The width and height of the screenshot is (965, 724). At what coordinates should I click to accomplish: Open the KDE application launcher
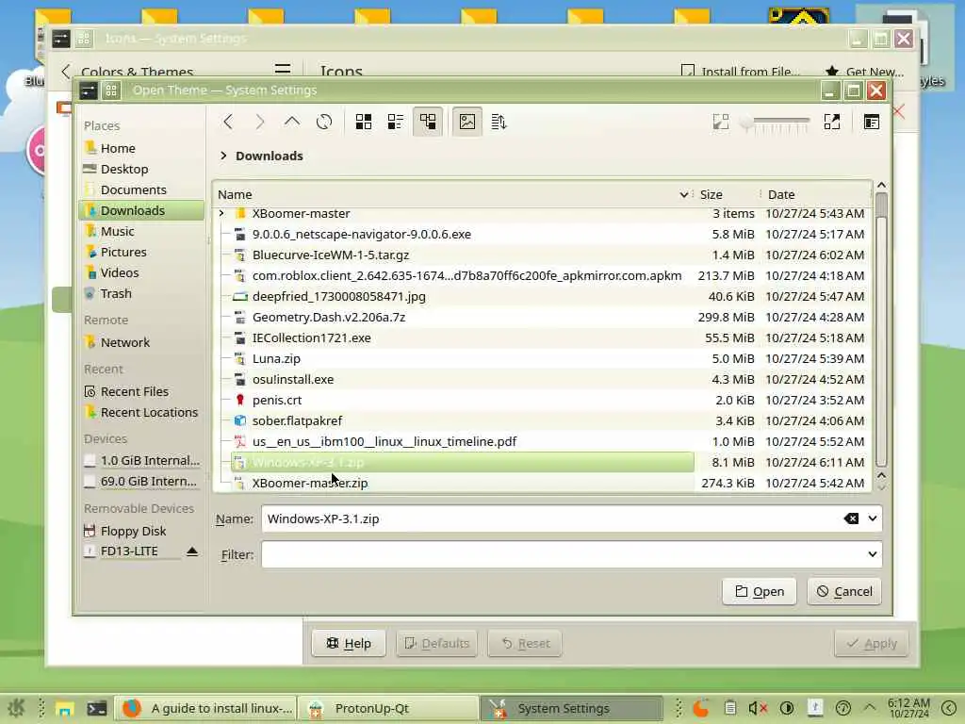tap(16, 708)
